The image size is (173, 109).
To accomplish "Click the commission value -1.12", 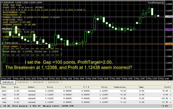I will tap(123, 102).
